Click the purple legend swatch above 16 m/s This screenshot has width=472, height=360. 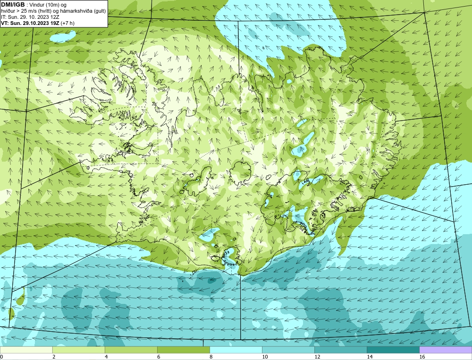446,350
